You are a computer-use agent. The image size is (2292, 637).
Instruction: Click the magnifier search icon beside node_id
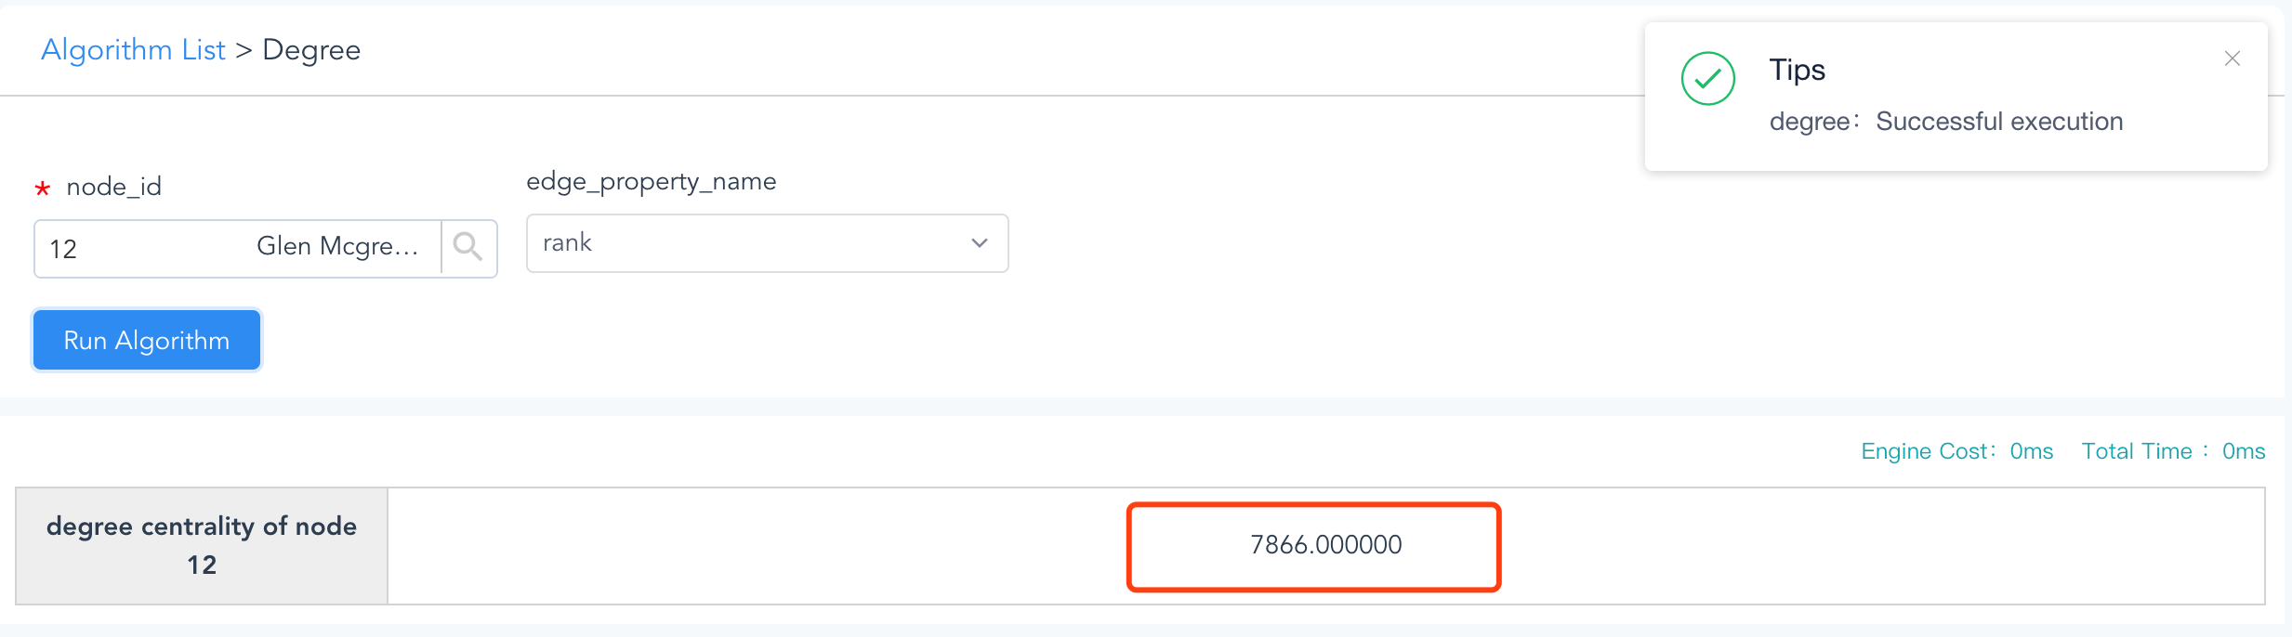pos(468,248)
